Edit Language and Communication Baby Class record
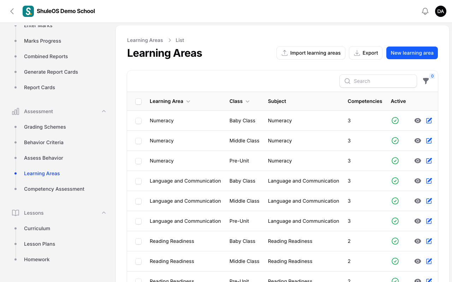This screenshot has height=282, width=452. (x=429, y=181)
